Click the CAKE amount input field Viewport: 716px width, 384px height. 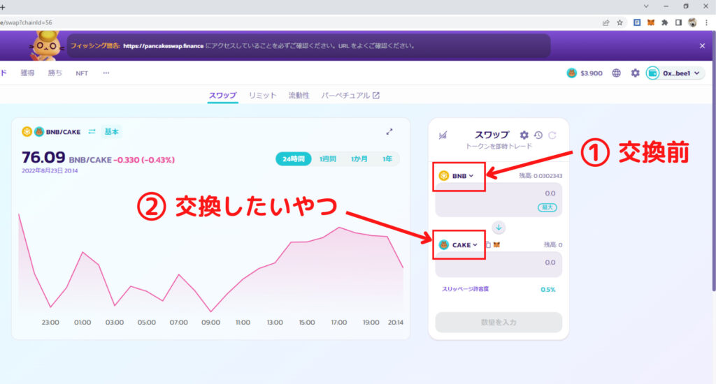click(x=499, y=264)
